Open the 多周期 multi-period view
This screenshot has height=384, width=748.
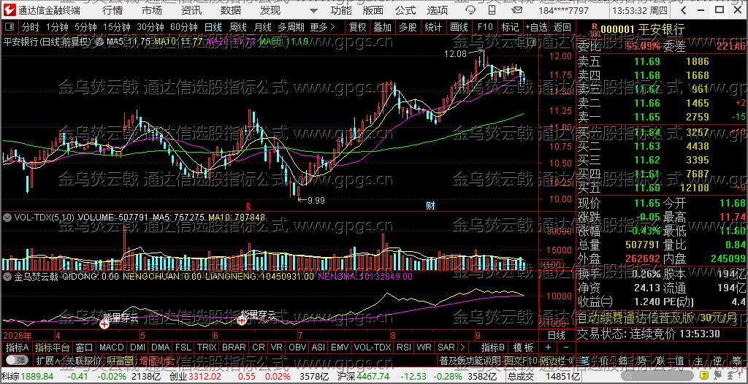pyautogui.click(x=291, y=27)
